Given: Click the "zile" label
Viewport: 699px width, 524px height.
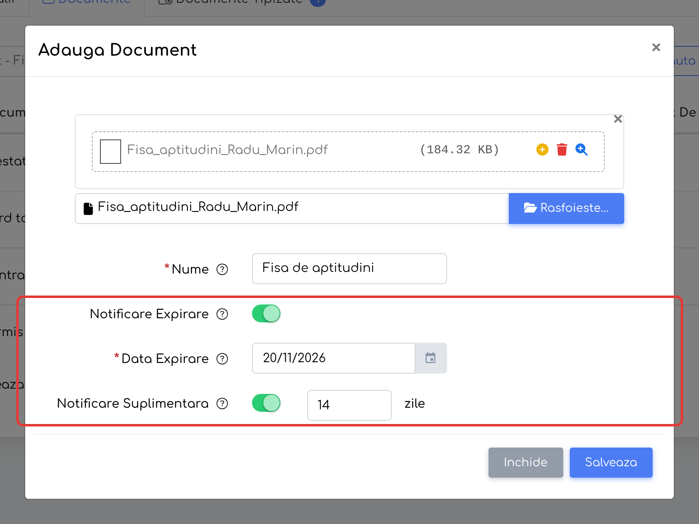Looking at the screenshot, I should tap(415, 403).
